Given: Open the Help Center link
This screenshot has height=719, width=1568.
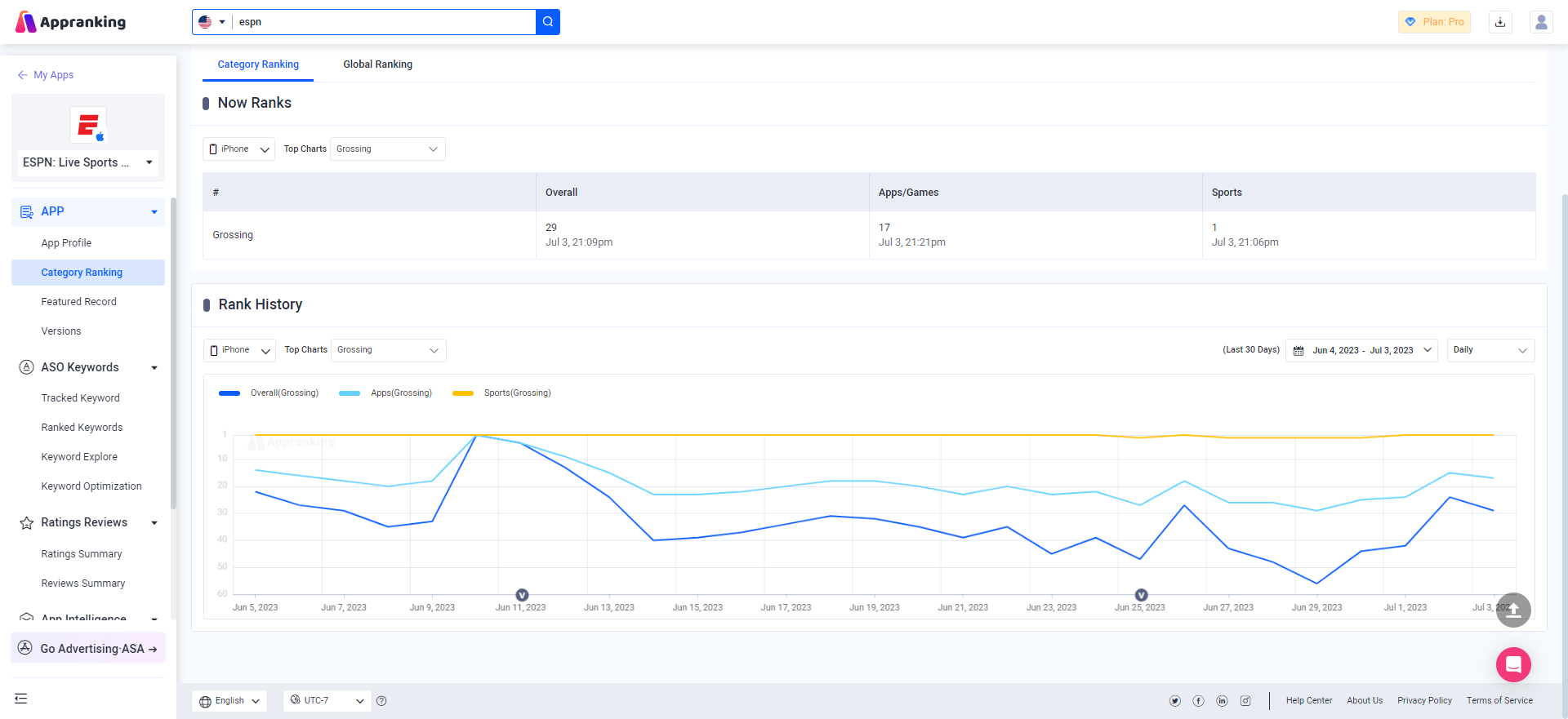Looking at the screenshot, I should pos(1309,701).
